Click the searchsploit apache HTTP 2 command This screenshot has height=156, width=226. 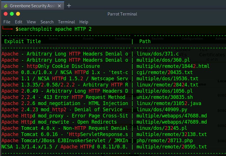55,29
